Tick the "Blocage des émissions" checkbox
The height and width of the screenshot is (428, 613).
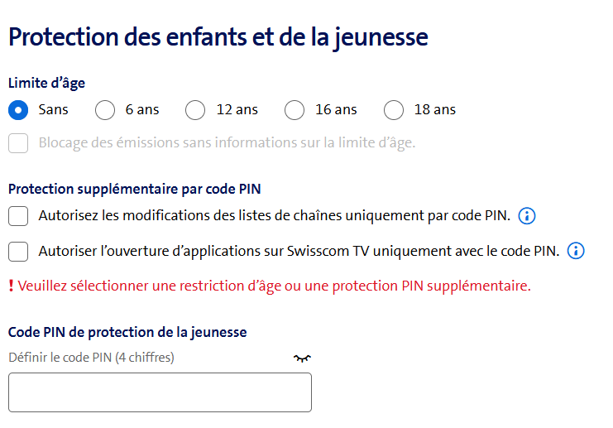click(18, 143)
